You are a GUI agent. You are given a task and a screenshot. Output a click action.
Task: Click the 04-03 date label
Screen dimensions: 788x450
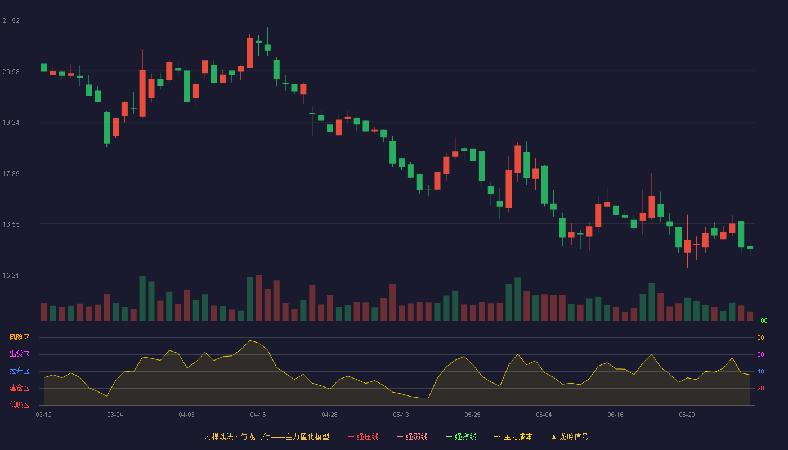(x=186, y=415)
